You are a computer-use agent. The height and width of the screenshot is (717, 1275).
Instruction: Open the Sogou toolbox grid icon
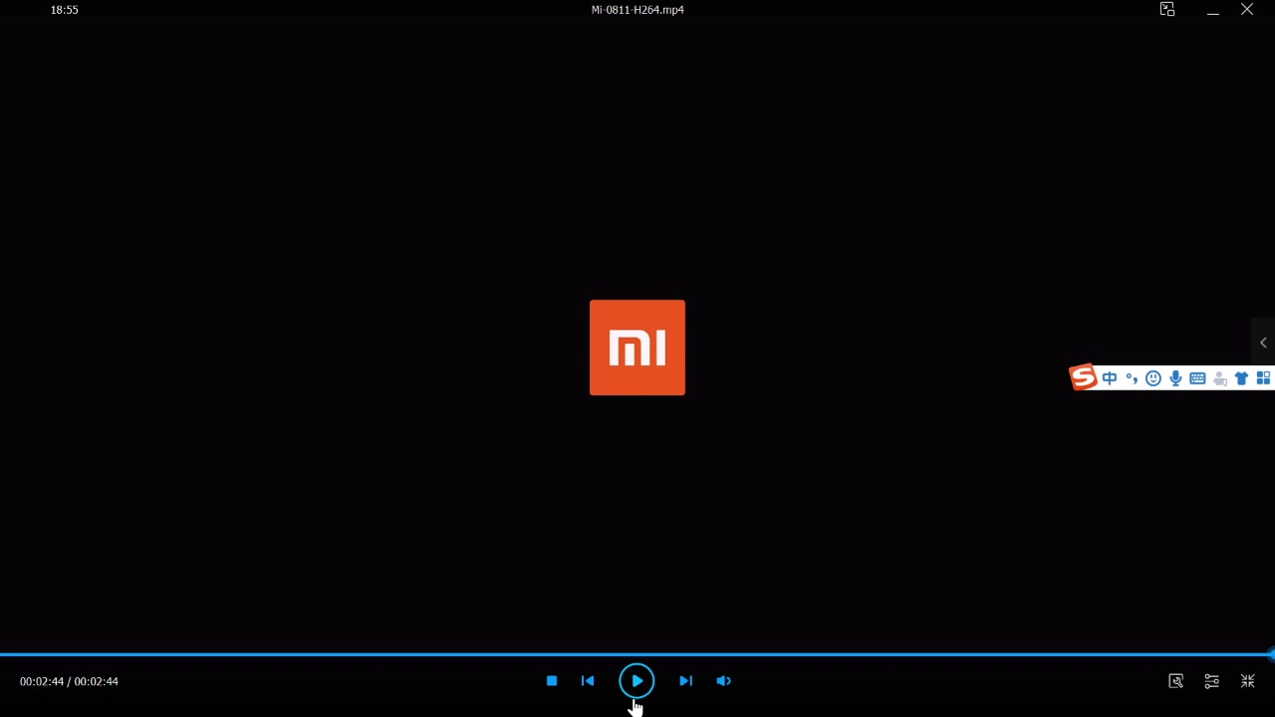point(1263,378)
